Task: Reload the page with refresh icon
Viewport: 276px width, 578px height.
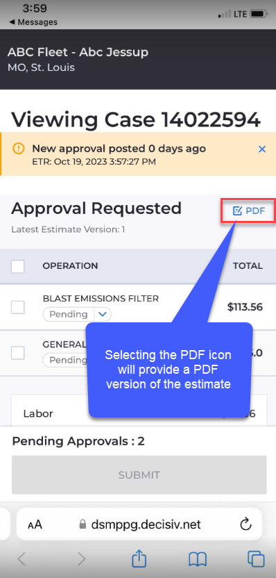Action: [245, 525]
